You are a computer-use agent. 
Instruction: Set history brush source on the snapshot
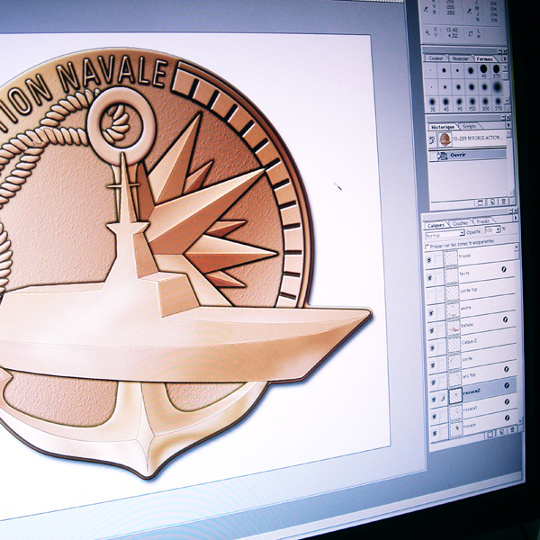pos(432,139)
